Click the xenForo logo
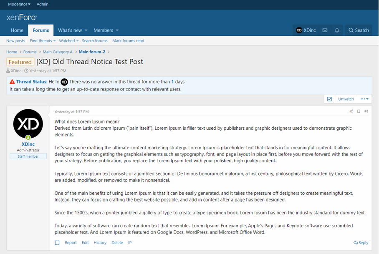This screenshot has height=254, width=379. click(22, 17)
